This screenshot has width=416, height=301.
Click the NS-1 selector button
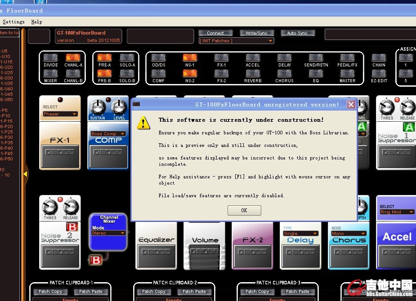tap(190, 58)
